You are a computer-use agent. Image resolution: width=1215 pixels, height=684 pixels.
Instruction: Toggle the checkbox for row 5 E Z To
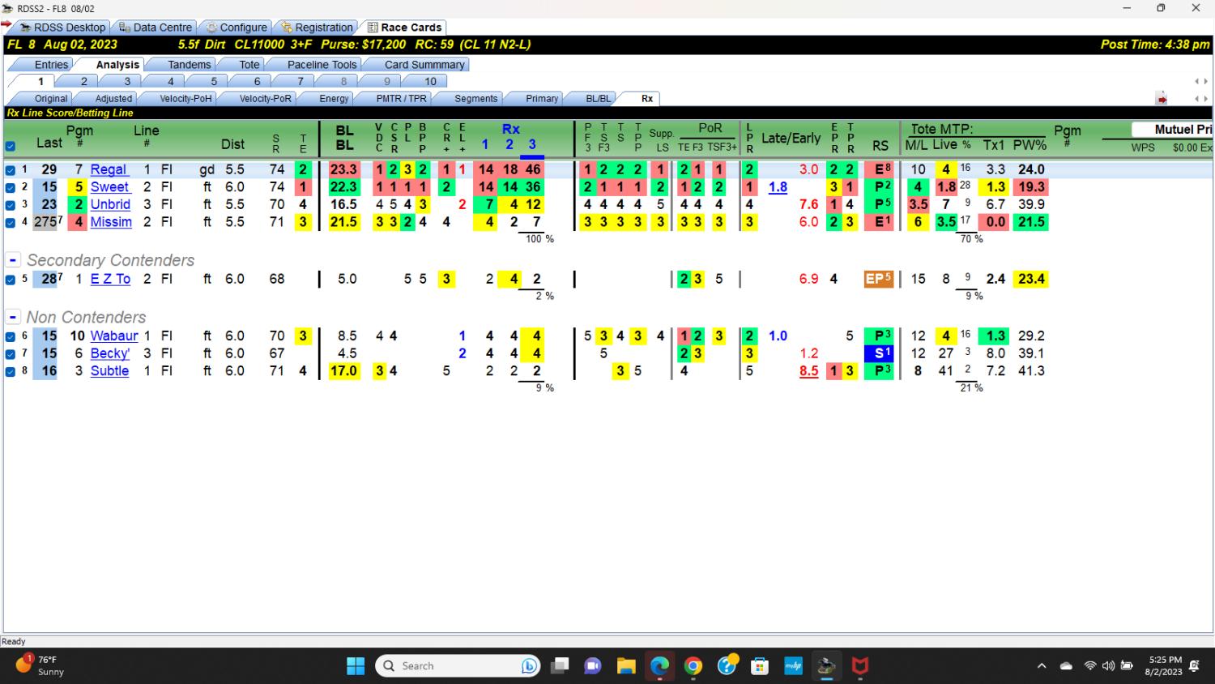pos(11,280)
